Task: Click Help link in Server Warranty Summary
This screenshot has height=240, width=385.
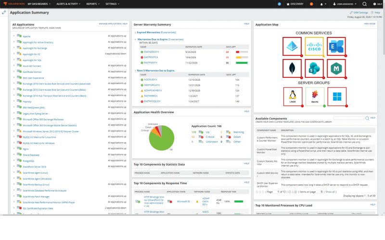Action: 246,24
